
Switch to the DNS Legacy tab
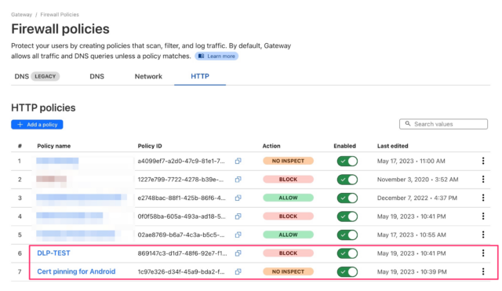click(37, 77)
